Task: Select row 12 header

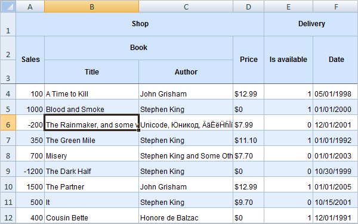Action: (x=8, y=216)
